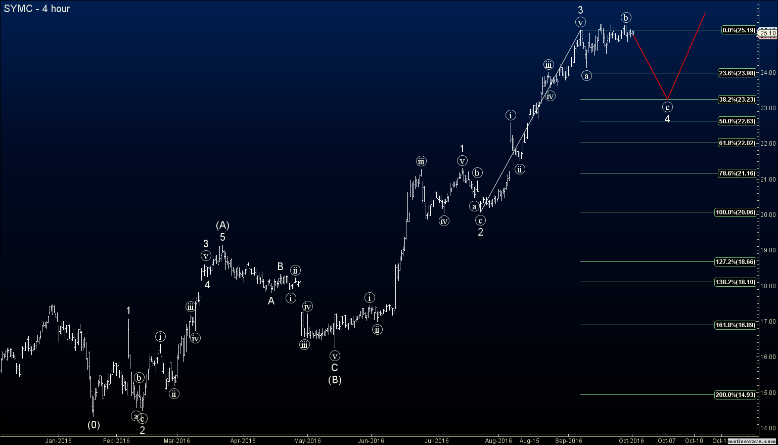Click the (0) wave origin label

click(x=94, y=425)
